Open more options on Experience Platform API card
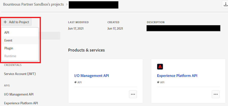The image size is (228, 106). click(x=216, y=94)
